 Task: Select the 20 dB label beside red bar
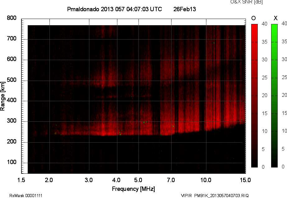[265, 95]
